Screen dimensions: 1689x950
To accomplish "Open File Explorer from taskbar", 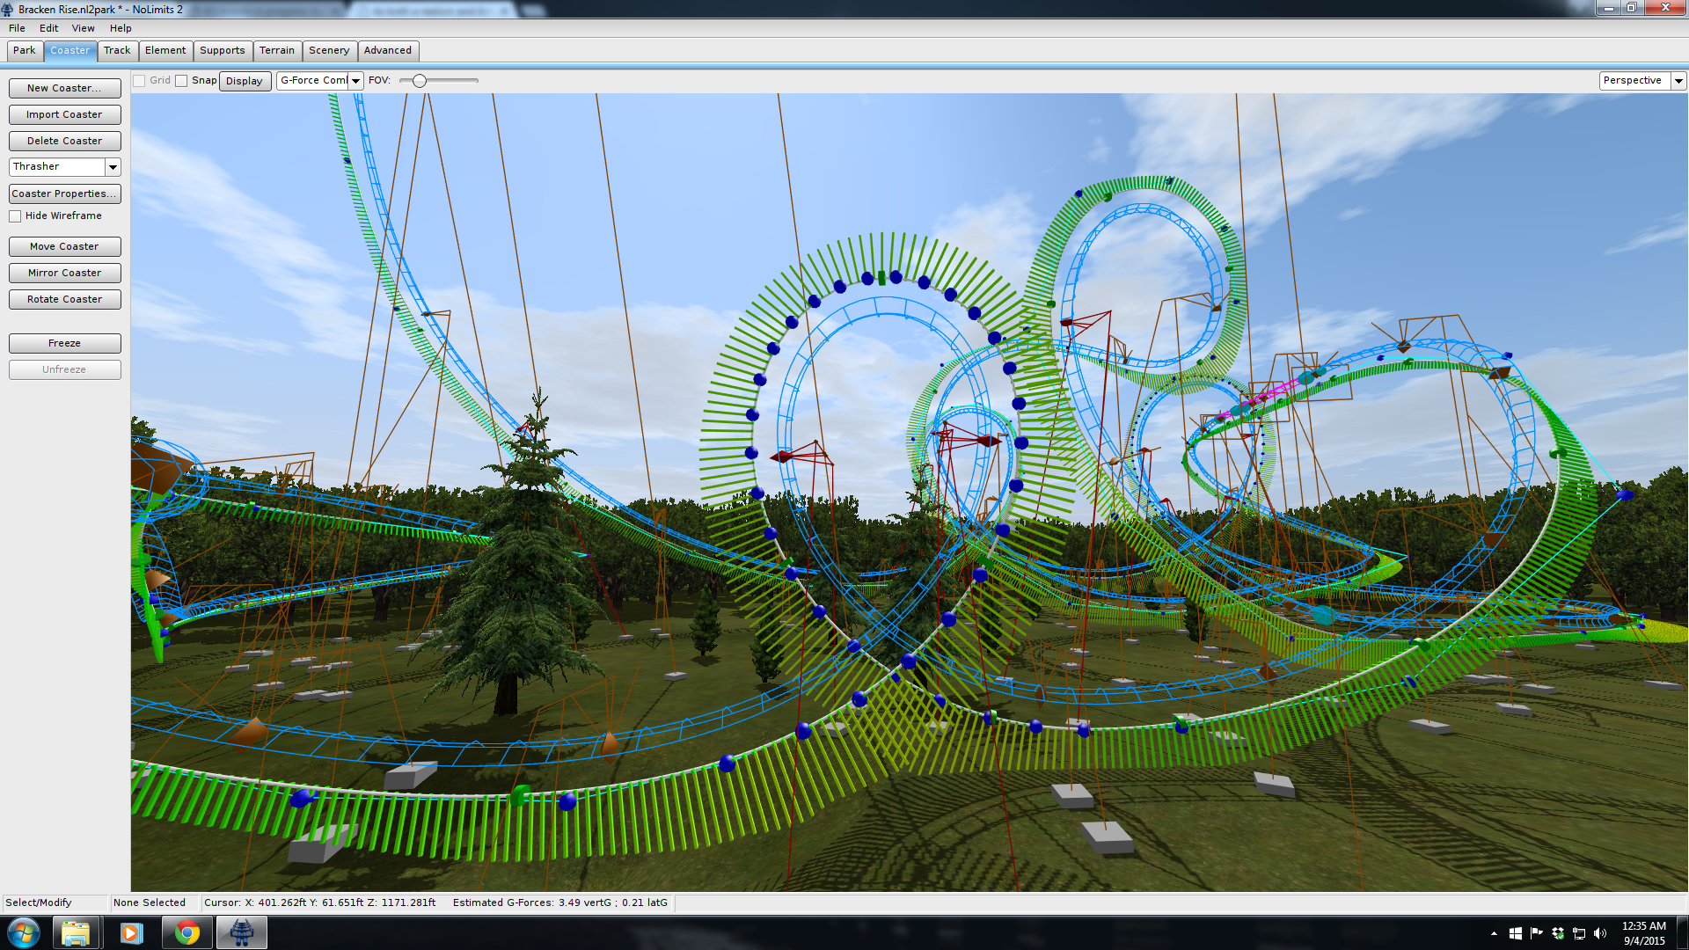I will click(x=76, y=932).
